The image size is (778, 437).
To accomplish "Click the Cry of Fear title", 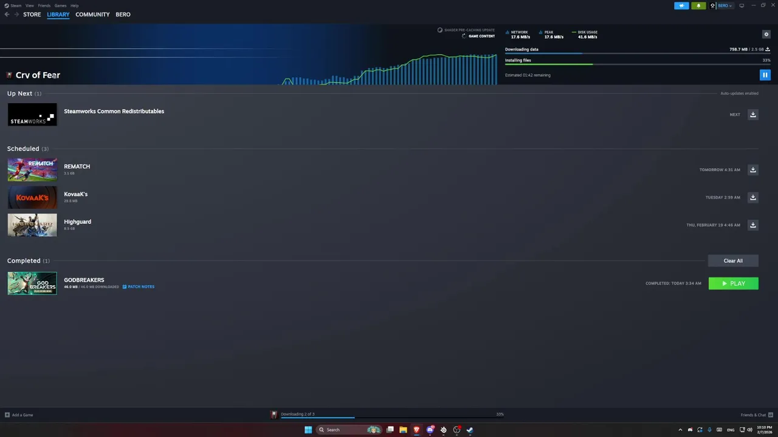I will tap(38, 75).
